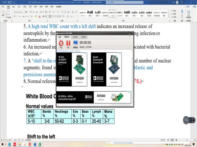
Task: Click the monitor screen capture icon in oCam
Action: tap(75, 43)
